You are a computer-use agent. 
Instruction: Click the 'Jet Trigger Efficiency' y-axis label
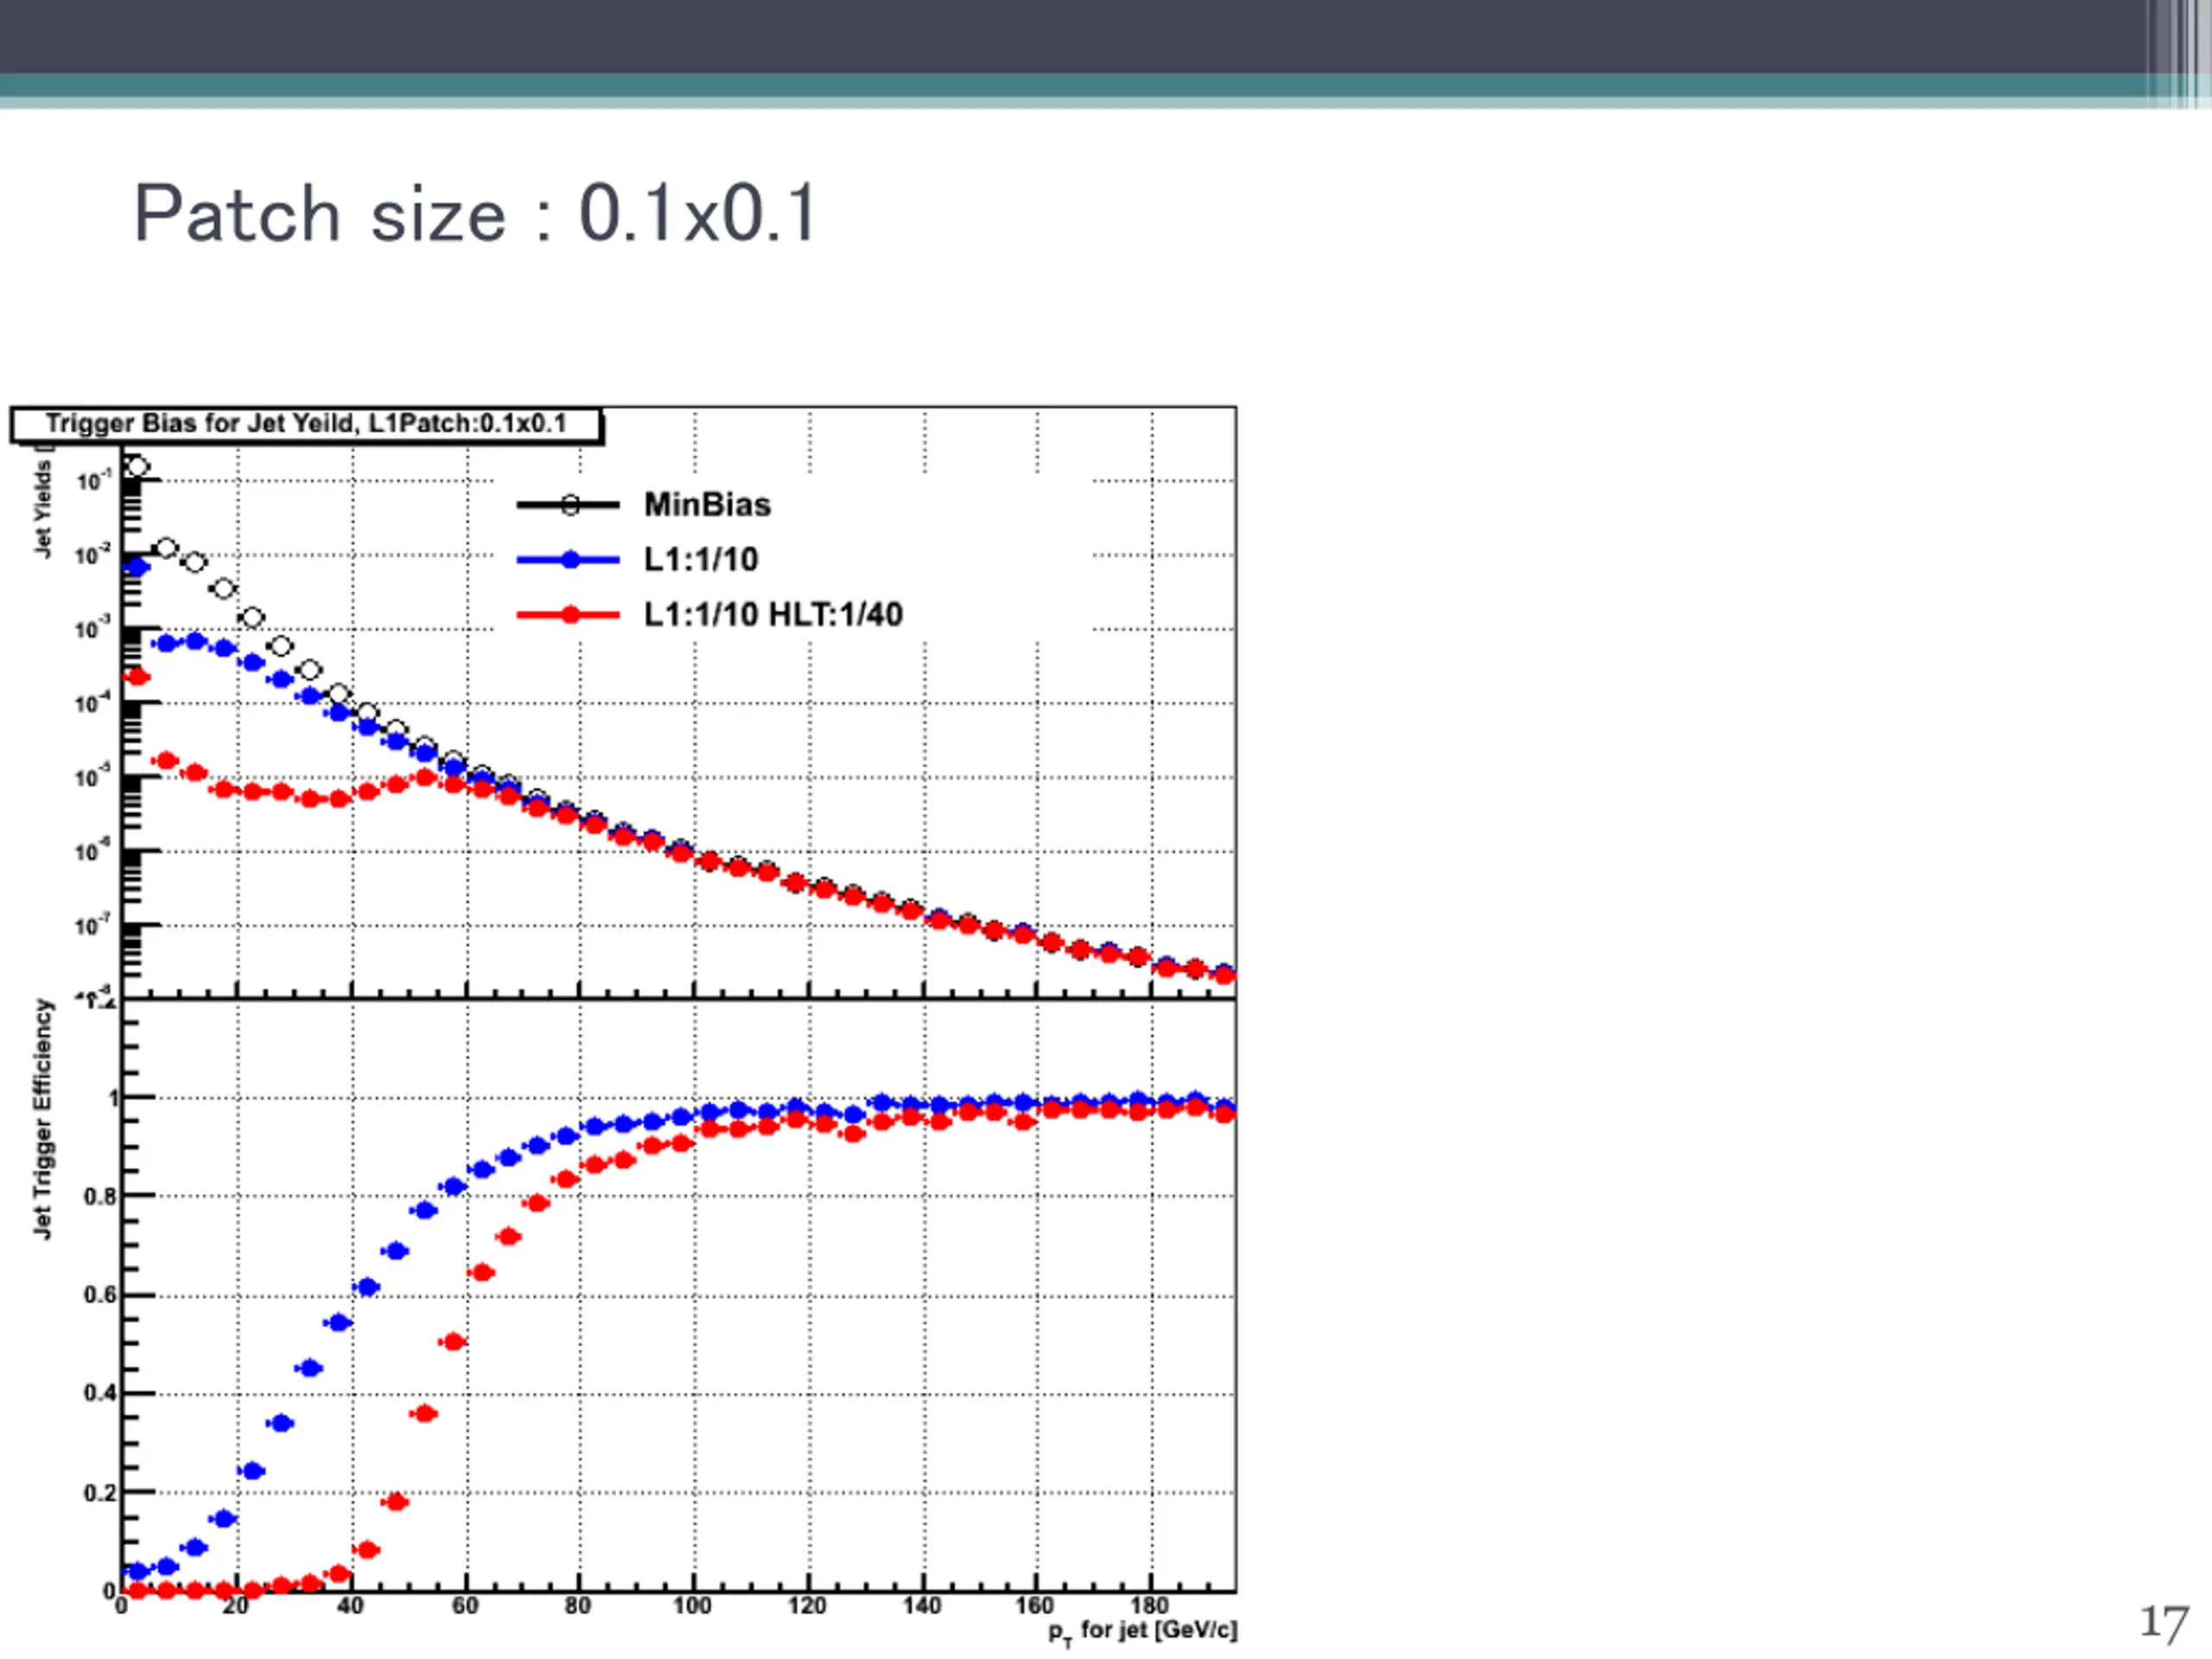tap(42, 1119)
